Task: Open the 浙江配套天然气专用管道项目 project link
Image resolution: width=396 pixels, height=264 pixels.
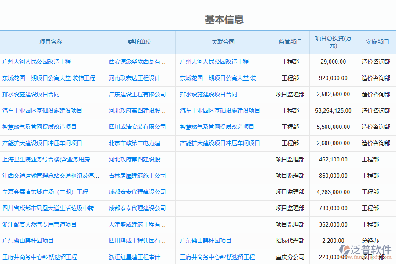Action: 40,224
